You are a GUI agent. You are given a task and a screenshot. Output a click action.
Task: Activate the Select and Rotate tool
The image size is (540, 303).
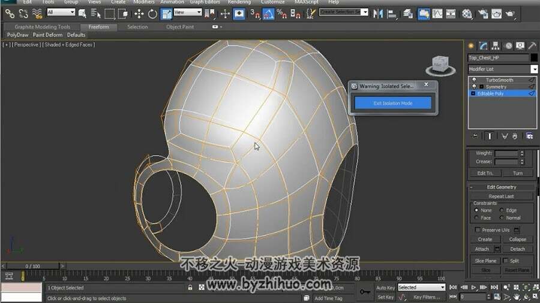click(x=152, y=13)
